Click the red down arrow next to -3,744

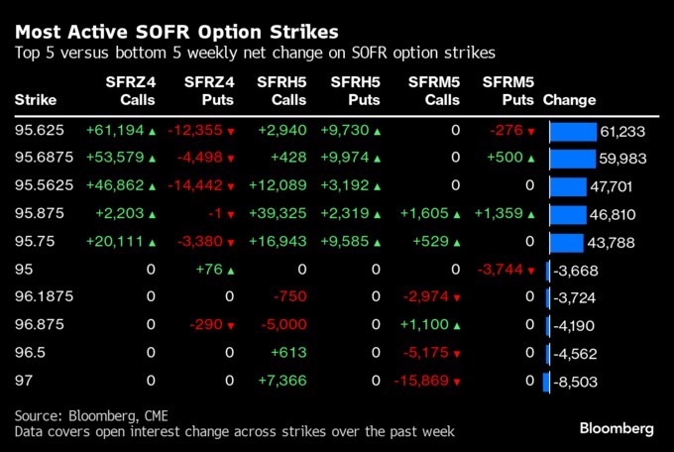[531, 271]
